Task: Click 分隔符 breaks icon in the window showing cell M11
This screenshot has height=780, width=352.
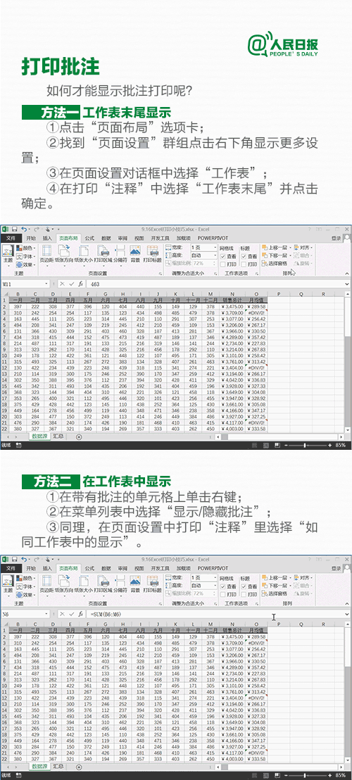Action: click(120, 253)
